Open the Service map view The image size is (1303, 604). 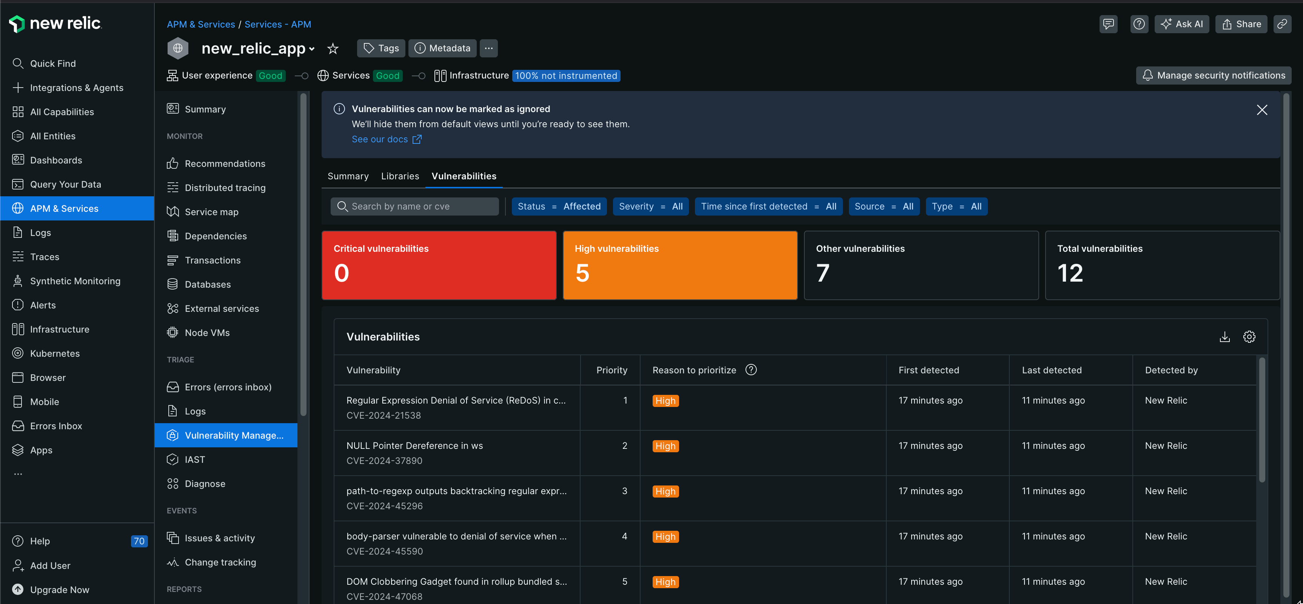[213, 211]
